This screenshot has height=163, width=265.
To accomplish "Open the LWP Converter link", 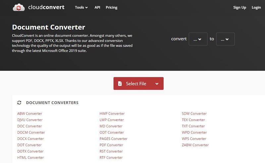I will (112, 120).
